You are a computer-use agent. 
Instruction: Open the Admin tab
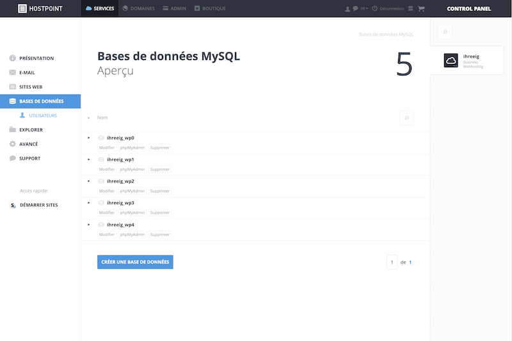(174, 8)
